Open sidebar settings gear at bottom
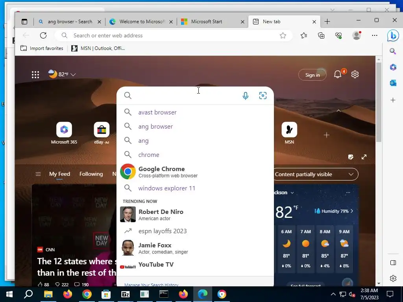403x302 pixels. pos(393,278)
